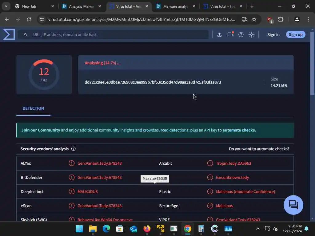Click the file hash dd721c9e45e0...
The height and width of the screenshot is (236, 315).
pyautogui.click(x=153, y=82)
